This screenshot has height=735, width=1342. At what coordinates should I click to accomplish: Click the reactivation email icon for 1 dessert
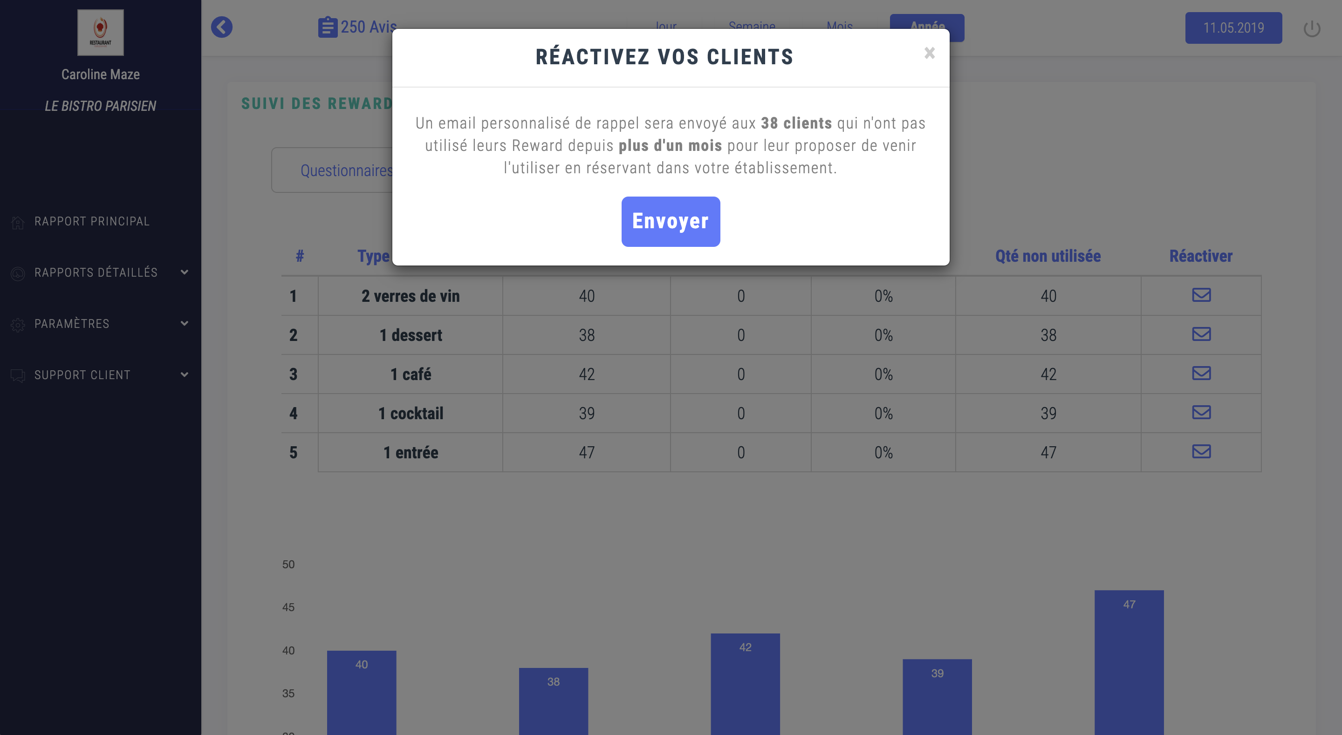pos(1201,333)
